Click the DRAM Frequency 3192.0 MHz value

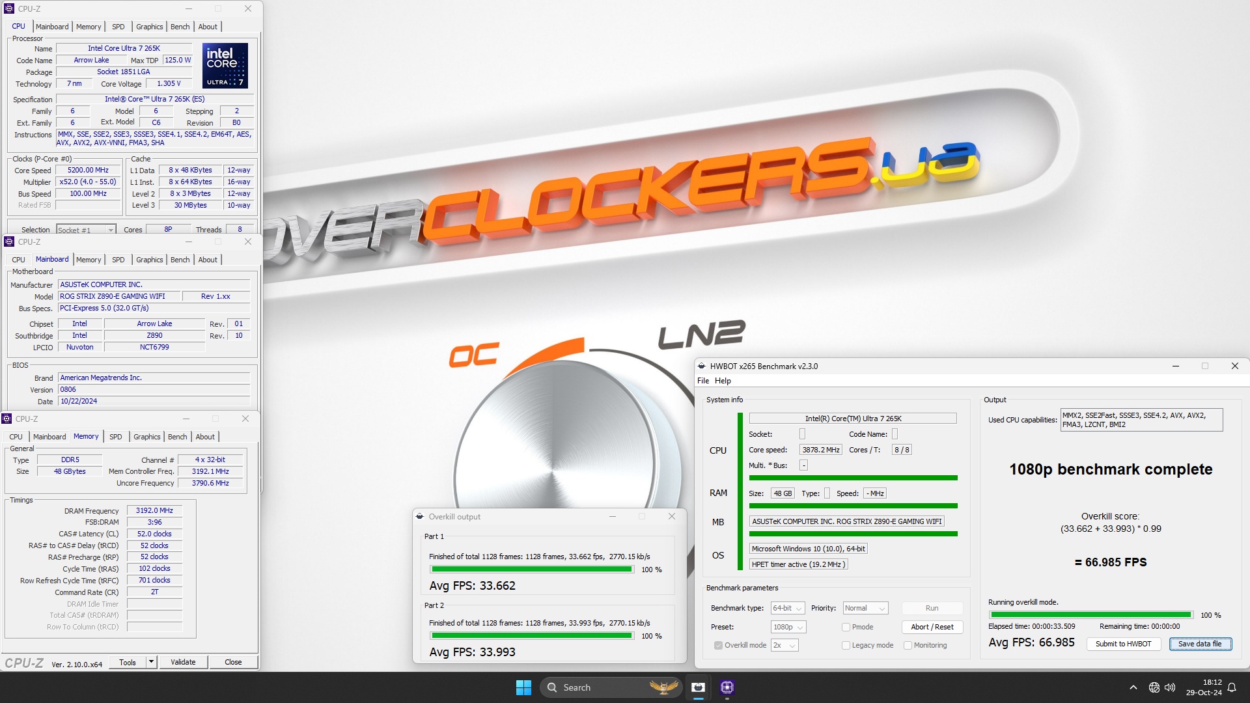coord(154,511)
